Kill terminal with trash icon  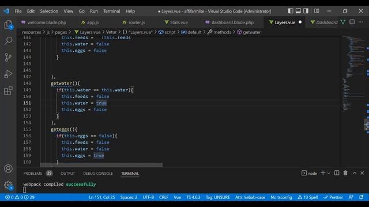[345, 173]
